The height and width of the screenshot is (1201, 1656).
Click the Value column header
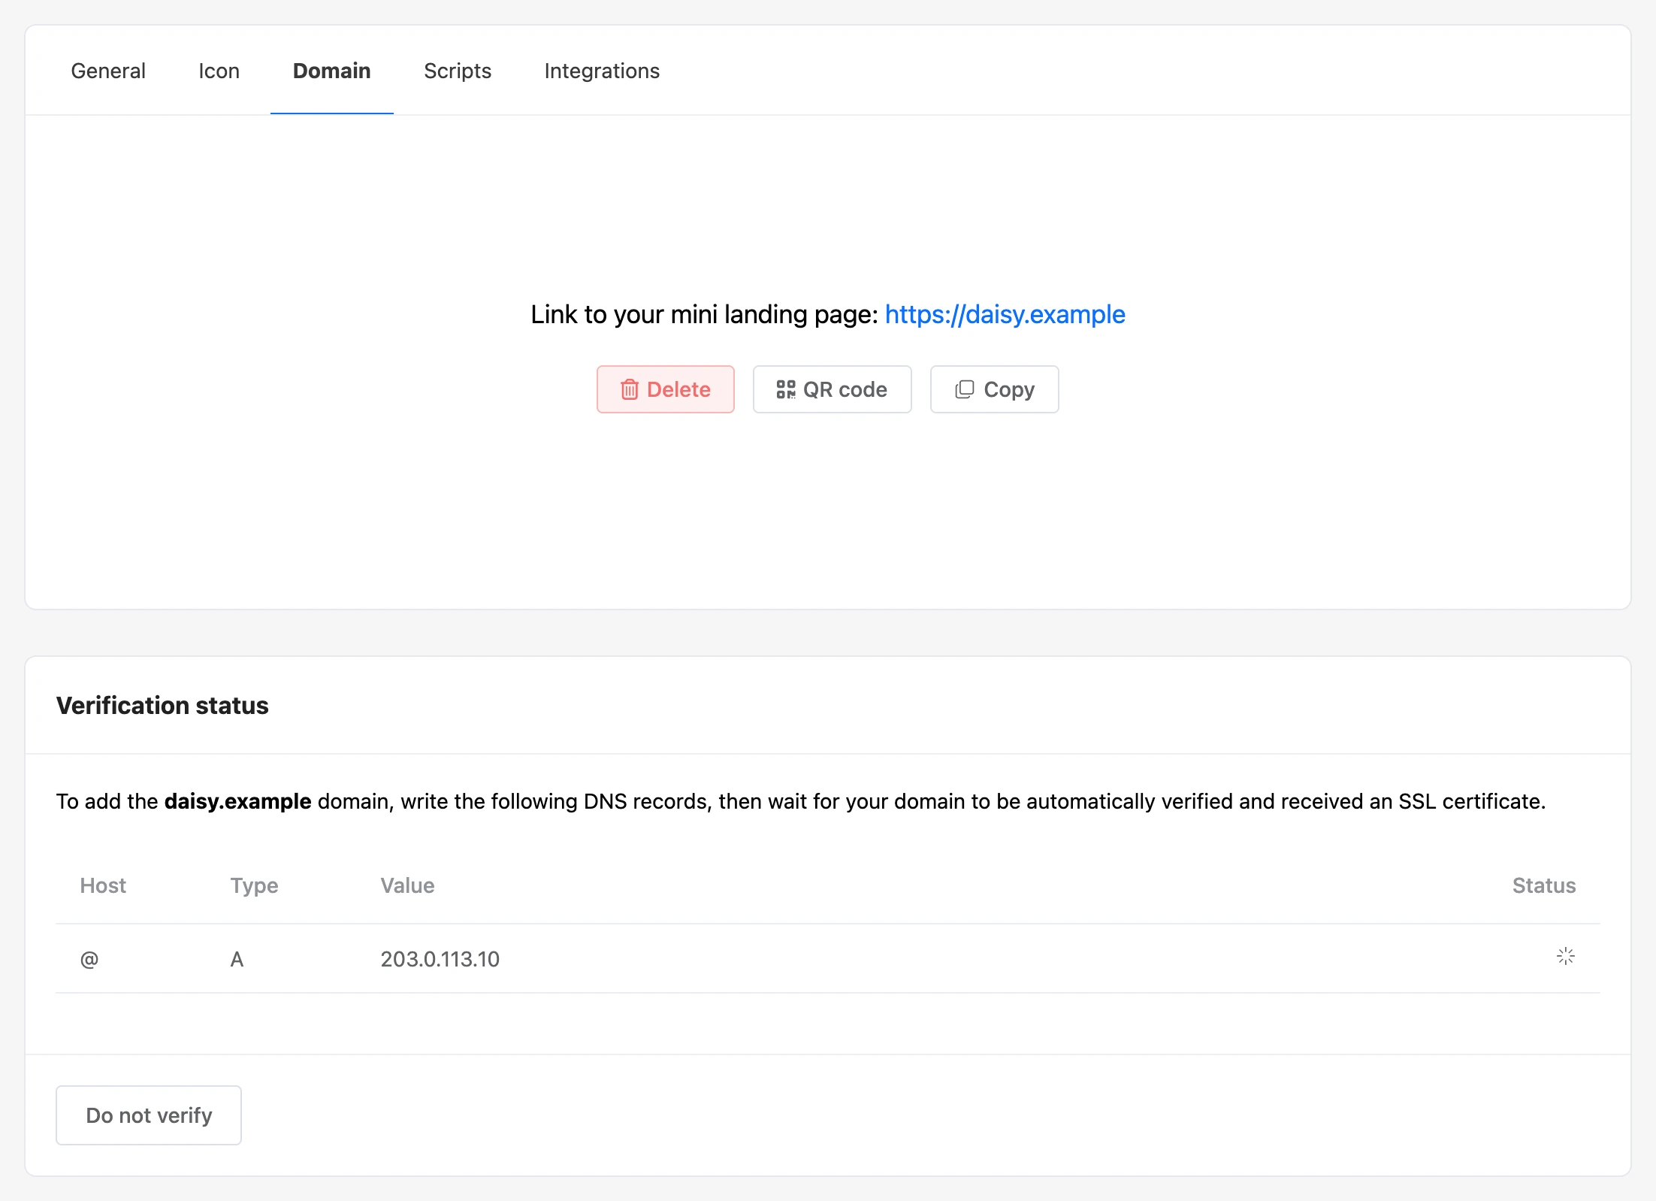point(407,885)
